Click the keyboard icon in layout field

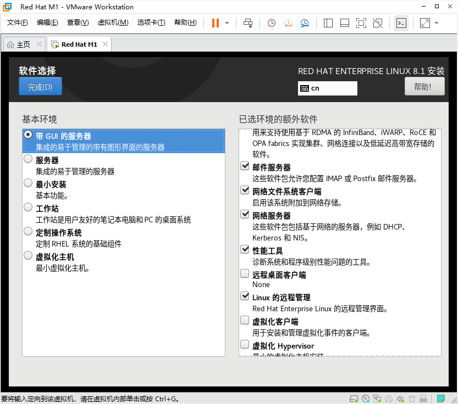tap(305, 88)
